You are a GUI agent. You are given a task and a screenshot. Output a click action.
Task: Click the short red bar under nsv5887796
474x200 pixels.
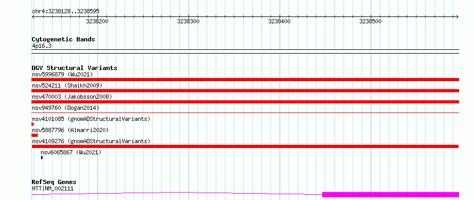pyautogui.click(x=35, y=135)
